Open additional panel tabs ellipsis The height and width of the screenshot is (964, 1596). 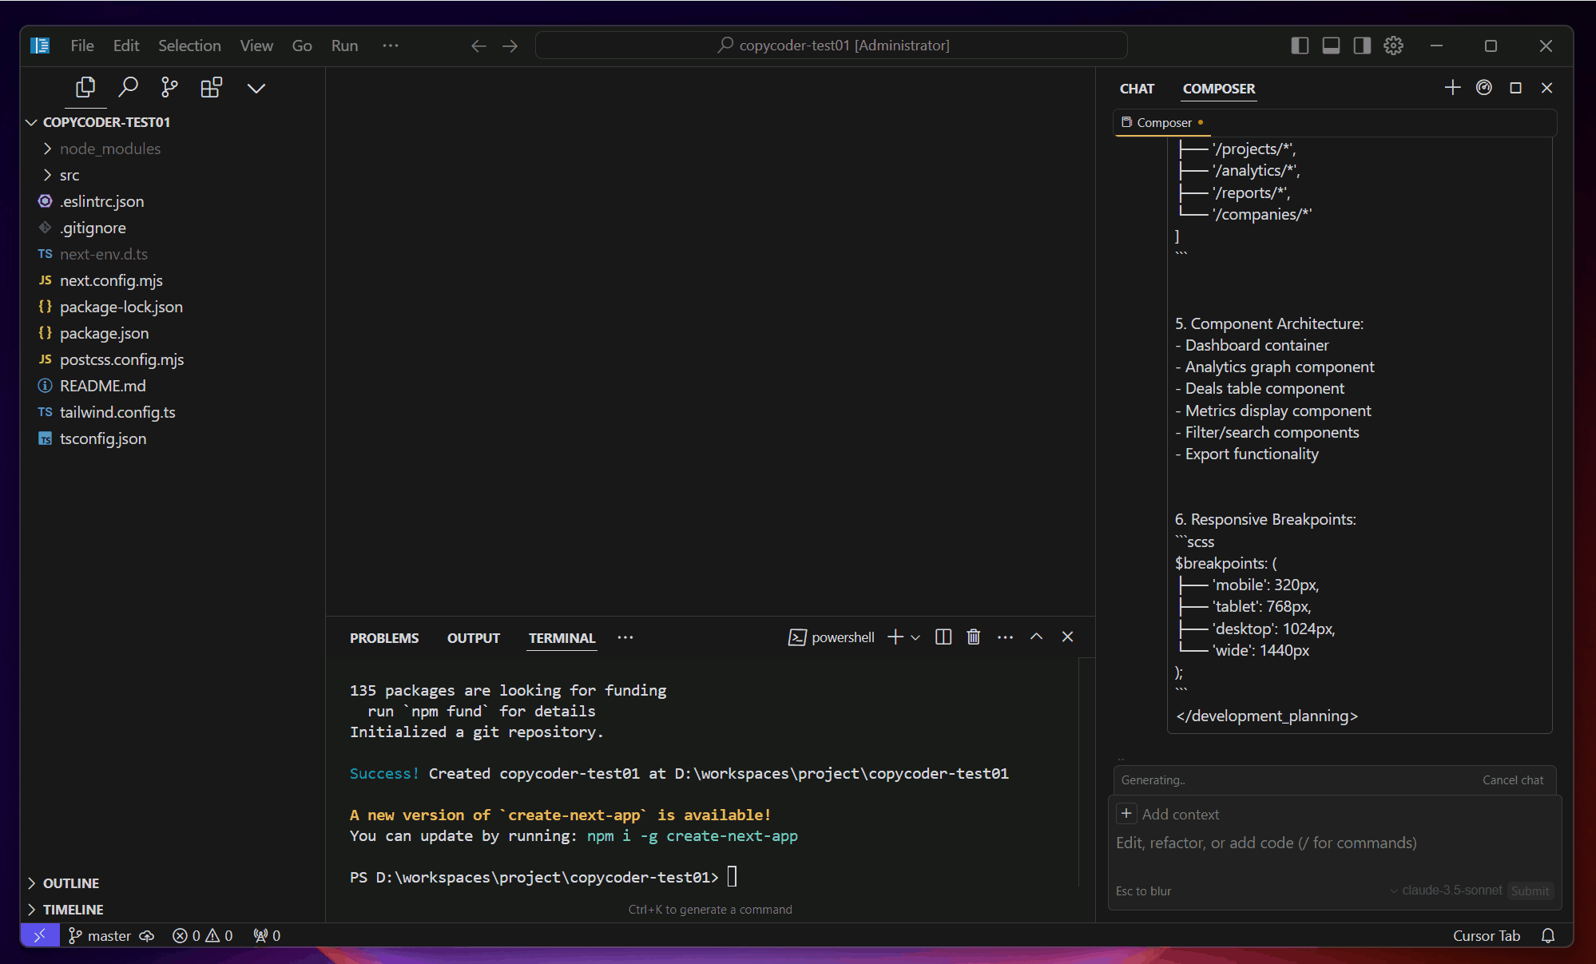[625, 637]
